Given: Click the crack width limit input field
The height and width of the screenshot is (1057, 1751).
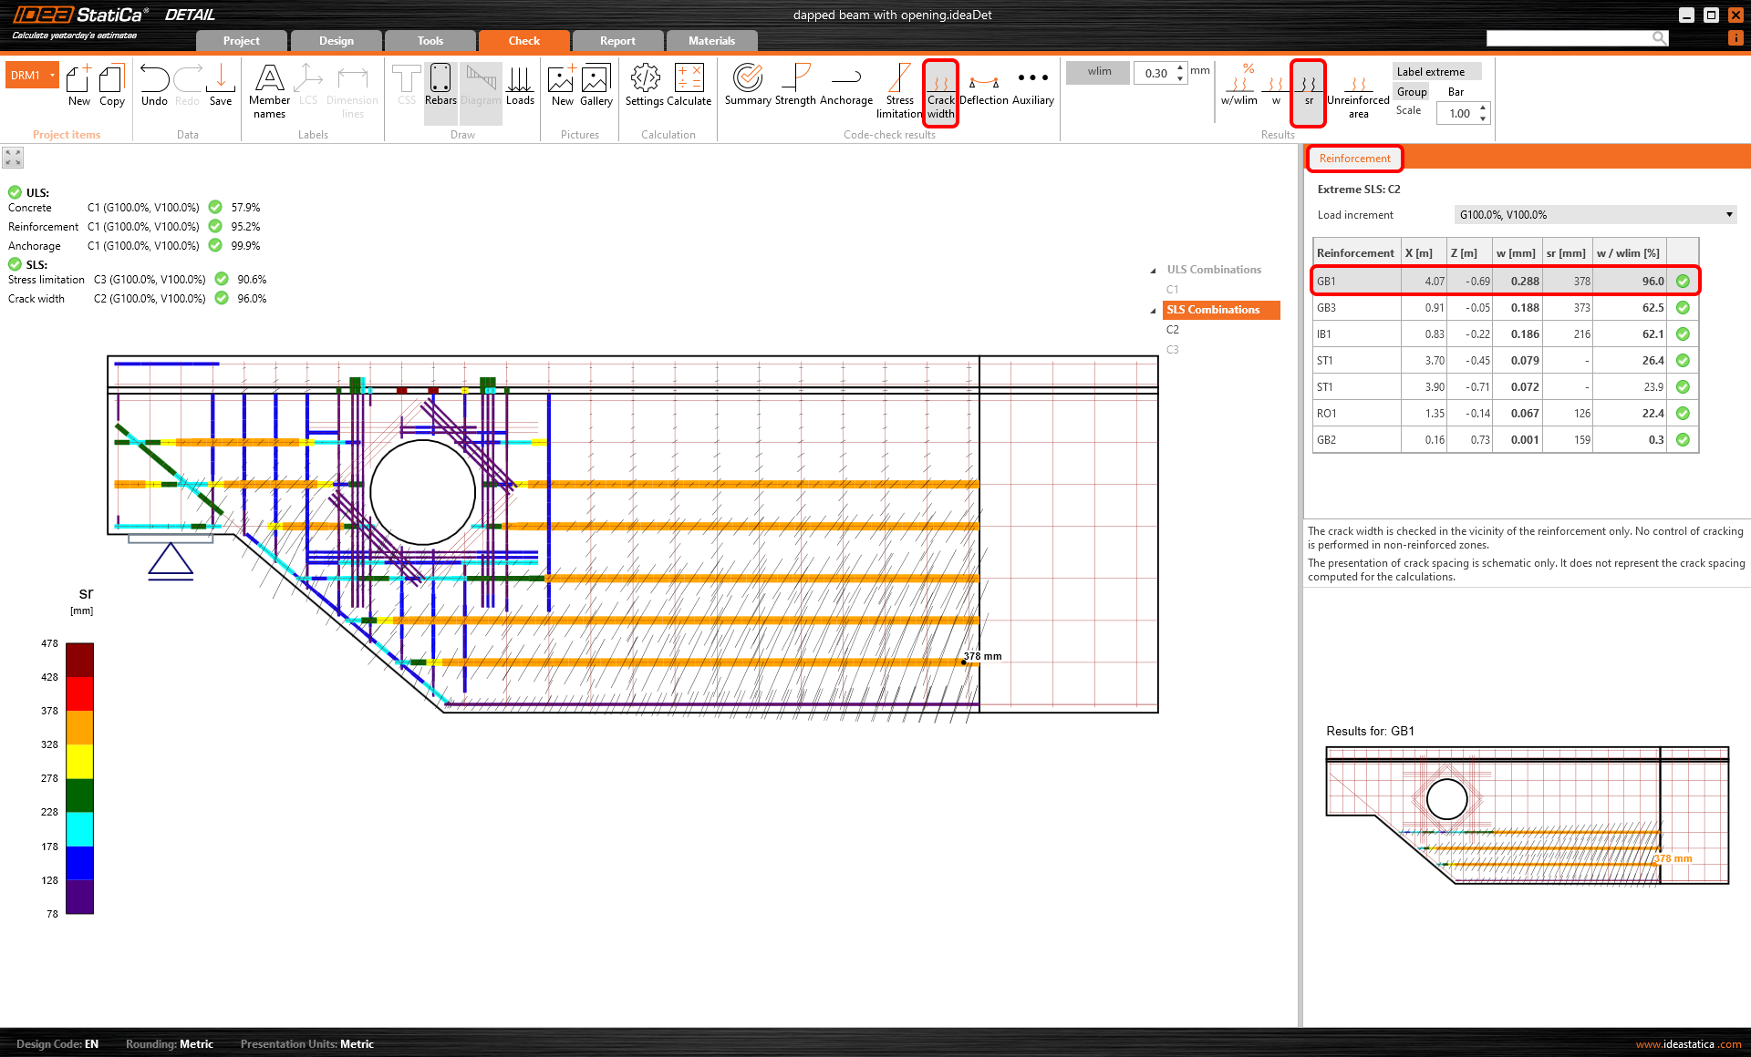Looking at the screenshot, I should point(1155,74).
